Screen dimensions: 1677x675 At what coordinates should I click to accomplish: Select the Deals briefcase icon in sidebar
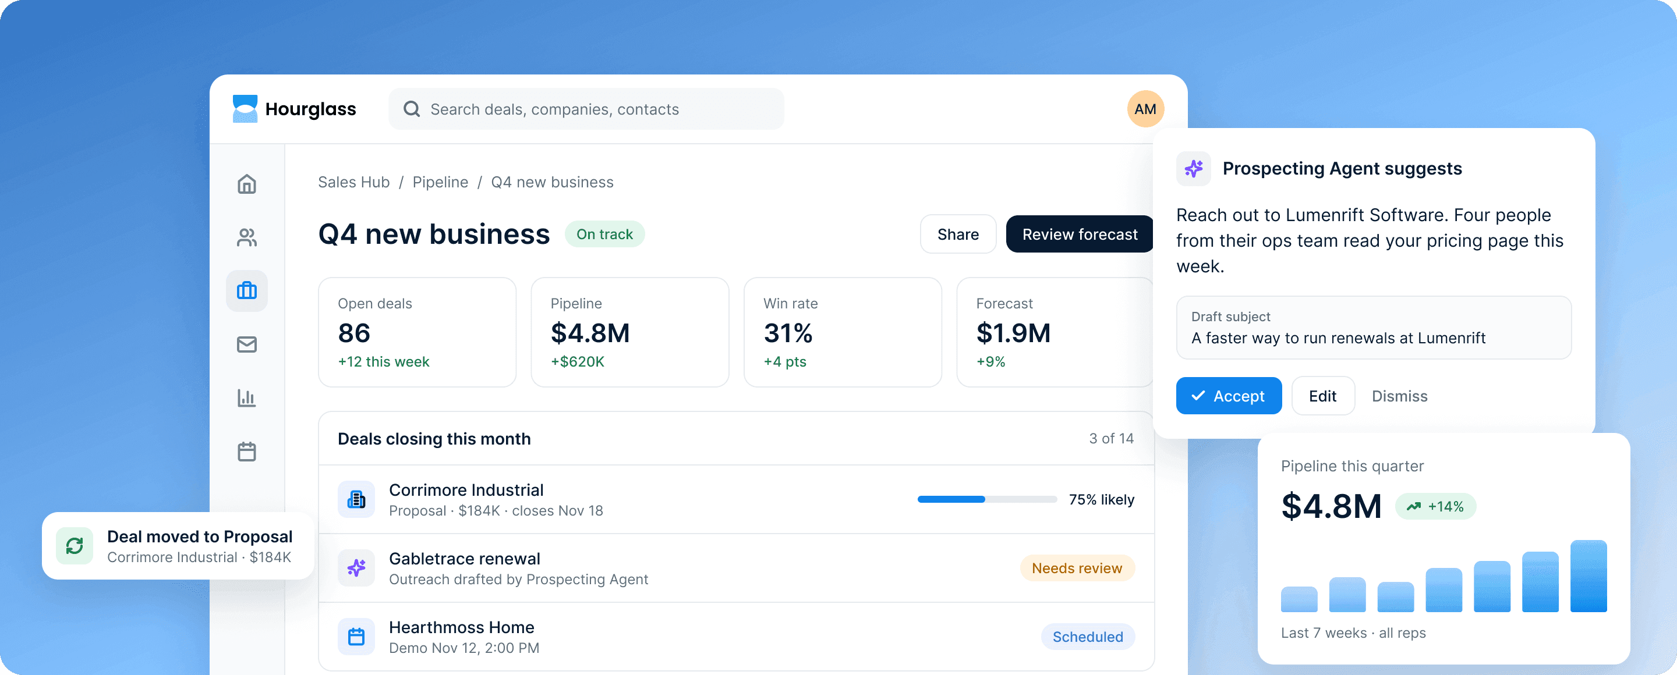click(x=247, y=291)
